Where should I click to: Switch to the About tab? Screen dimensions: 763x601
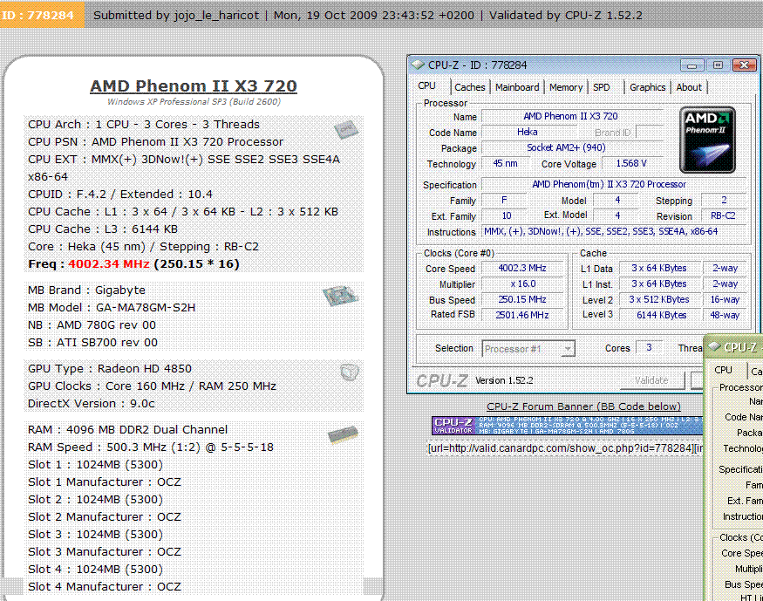click(689, 87)
